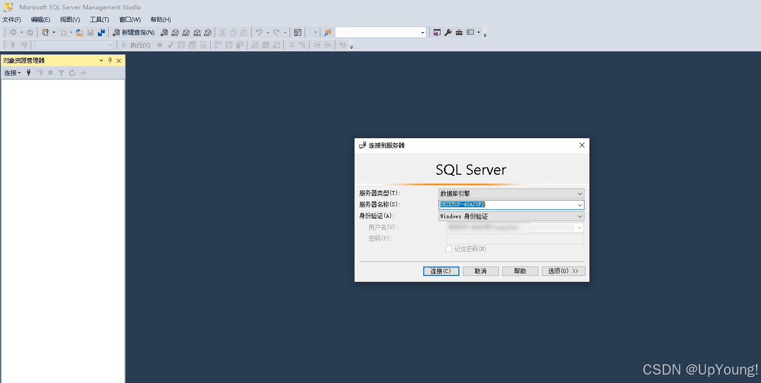
Task: Open the 连接 dropdown in Object Explorer
Action: (13, 73)
